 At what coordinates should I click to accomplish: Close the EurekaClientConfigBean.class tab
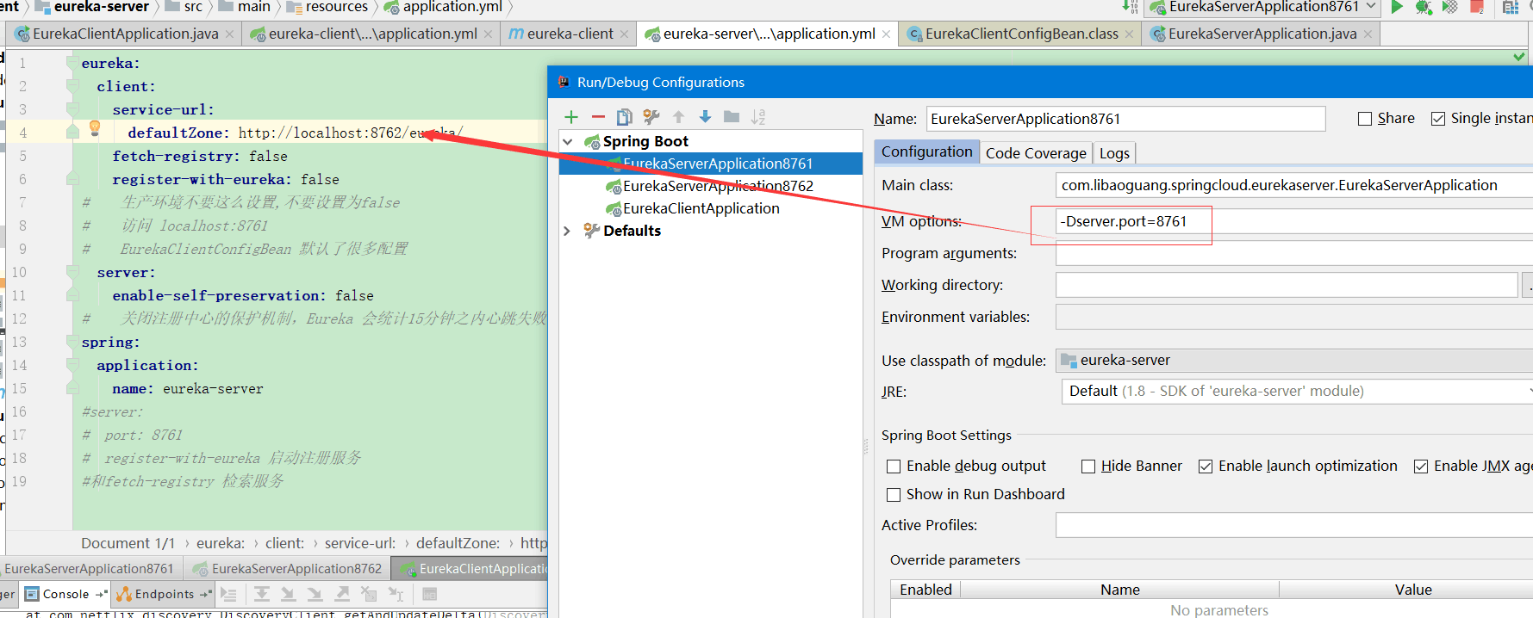[1129, 34]
